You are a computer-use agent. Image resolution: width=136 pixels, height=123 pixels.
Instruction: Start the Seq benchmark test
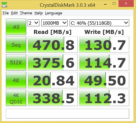pyautogui.click(x=16, y=45)
